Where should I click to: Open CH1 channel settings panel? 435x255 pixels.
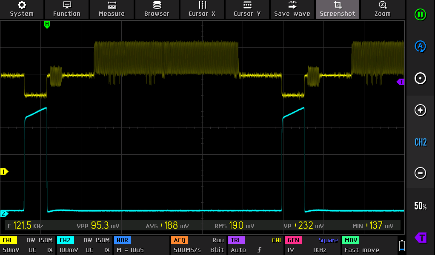point(27,245)
